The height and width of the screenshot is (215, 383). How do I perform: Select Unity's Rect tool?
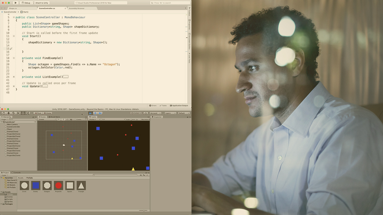click(x=23, y=113)
